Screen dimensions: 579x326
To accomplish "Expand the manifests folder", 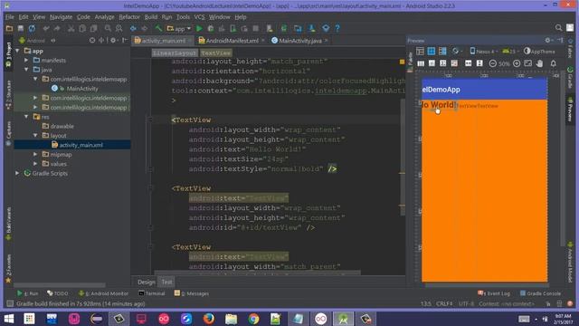I will (26, 60).
